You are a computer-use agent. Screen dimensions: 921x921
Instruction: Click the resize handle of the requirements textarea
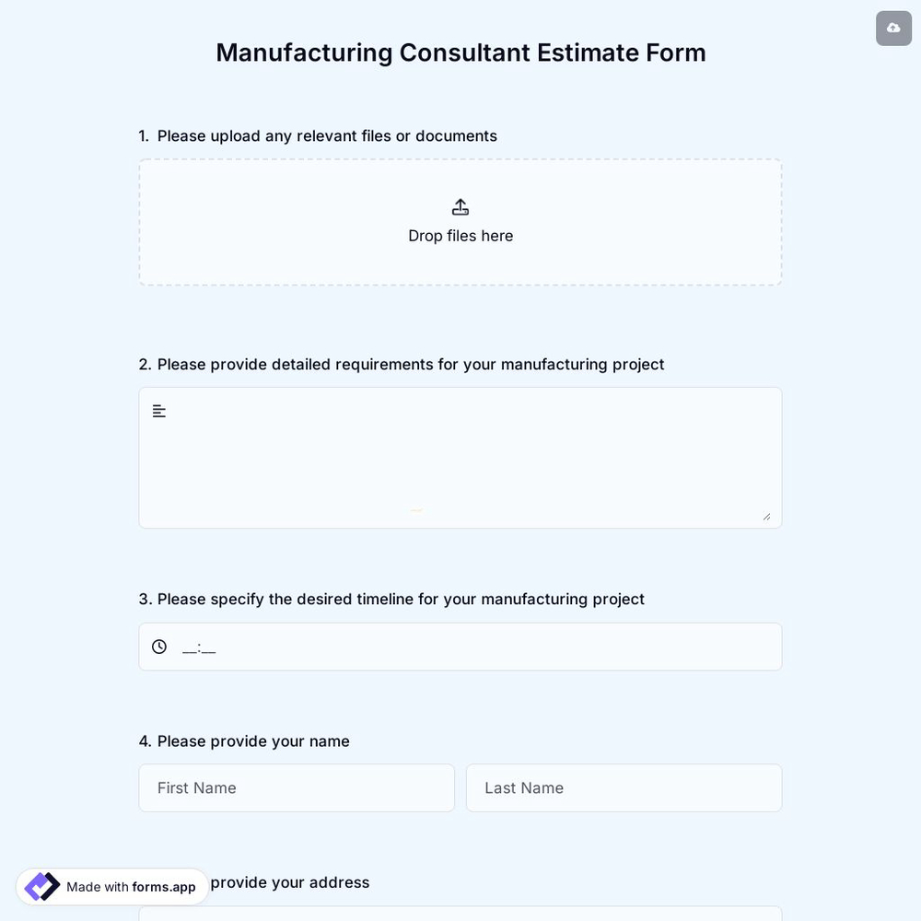[x=767, y=517]
